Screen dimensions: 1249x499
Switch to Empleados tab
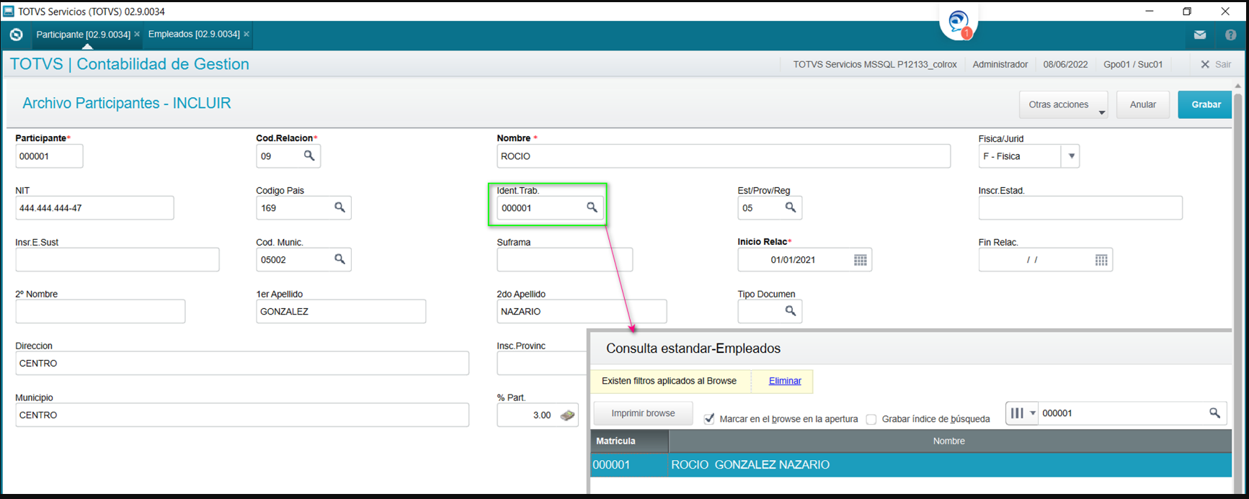coord(194,34)
